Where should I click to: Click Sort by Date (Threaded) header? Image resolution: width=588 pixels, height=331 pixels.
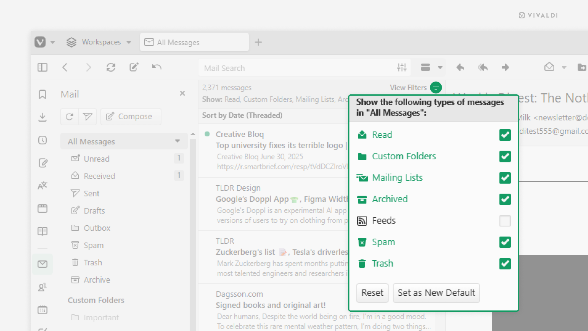pos(242,116)
